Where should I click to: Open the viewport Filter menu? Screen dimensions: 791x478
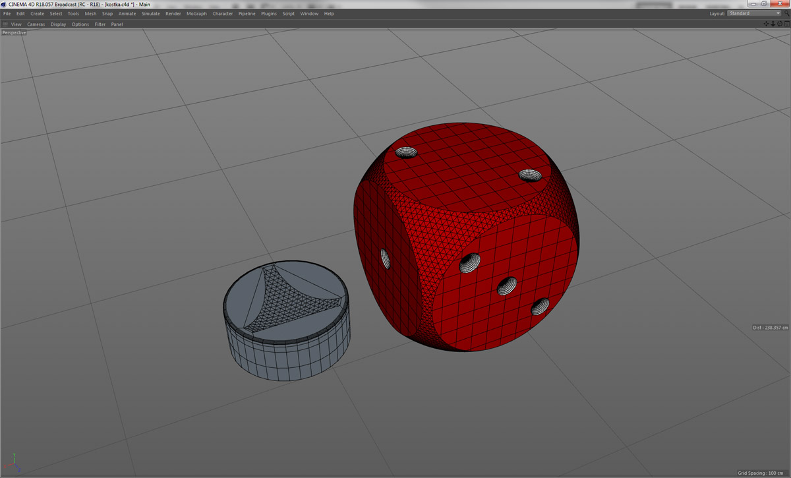(x=100, y=24)
